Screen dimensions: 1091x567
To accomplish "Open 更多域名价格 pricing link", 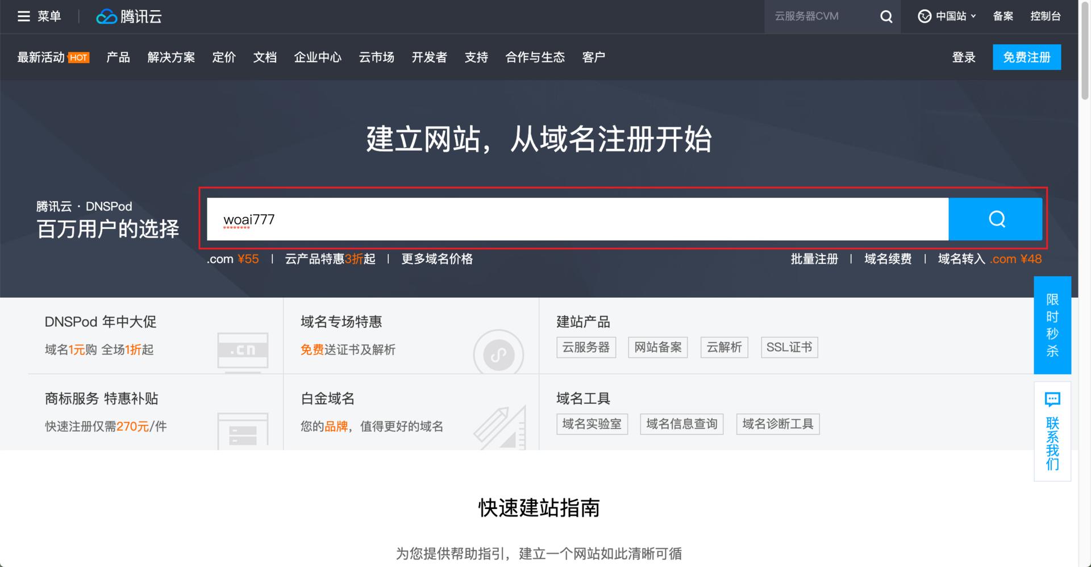I will tap(436, 259).
